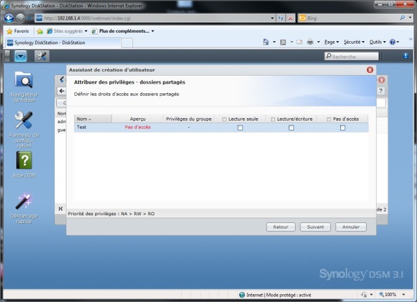
Task: Open the Plus de compléments dropdown
Action: tap(152, 31)
